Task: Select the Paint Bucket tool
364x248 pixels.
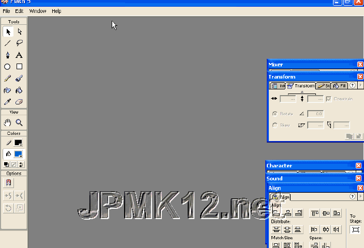Action: point(19,90)
